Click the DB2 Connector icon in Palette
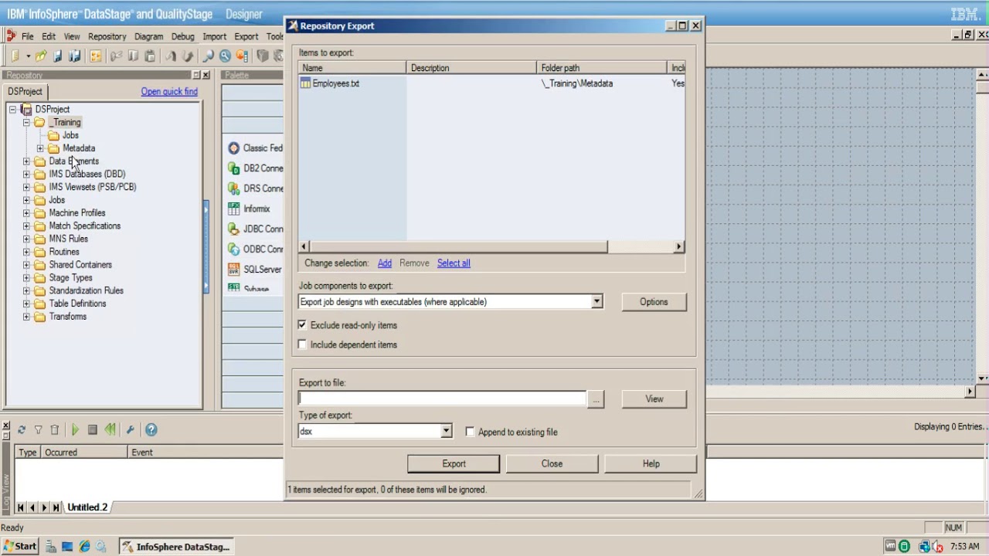Screen dimensions: 989x556 tap(233, 168)
